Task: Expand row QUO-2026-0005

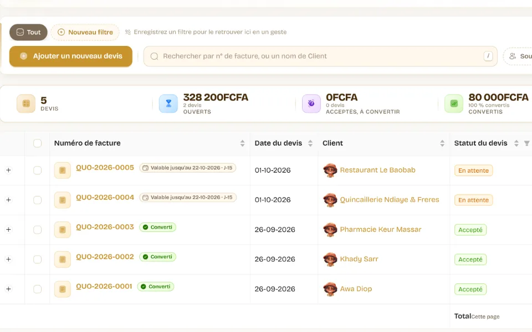Action: tap(8, 170)
